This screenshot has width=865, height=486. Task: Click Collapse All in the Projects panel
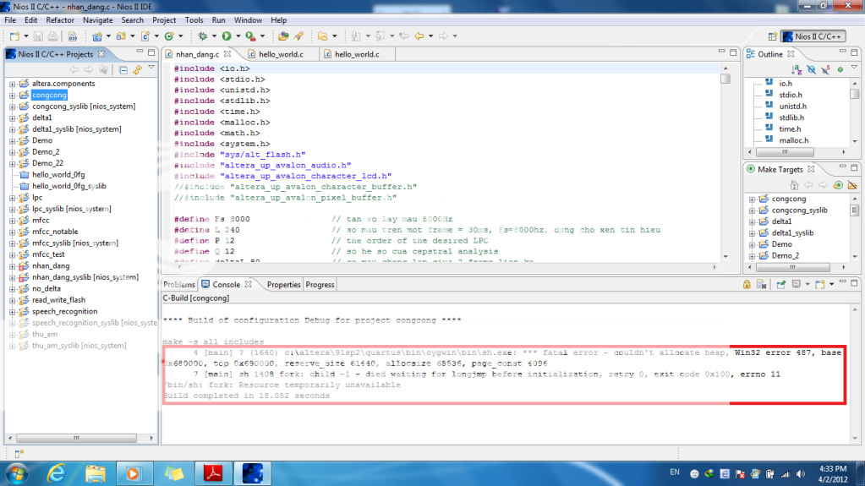[123, 69]
